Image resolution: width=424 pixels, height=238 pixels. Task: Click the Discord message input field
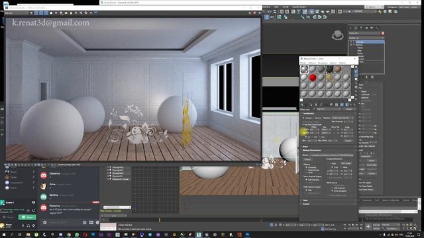(x=64, y=222)
